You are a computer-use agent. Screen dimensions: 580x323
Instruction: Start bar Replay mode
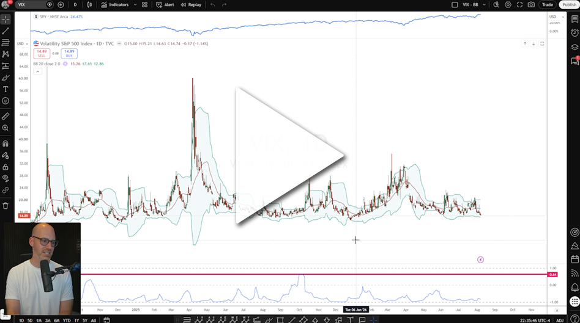coord(191,5)
